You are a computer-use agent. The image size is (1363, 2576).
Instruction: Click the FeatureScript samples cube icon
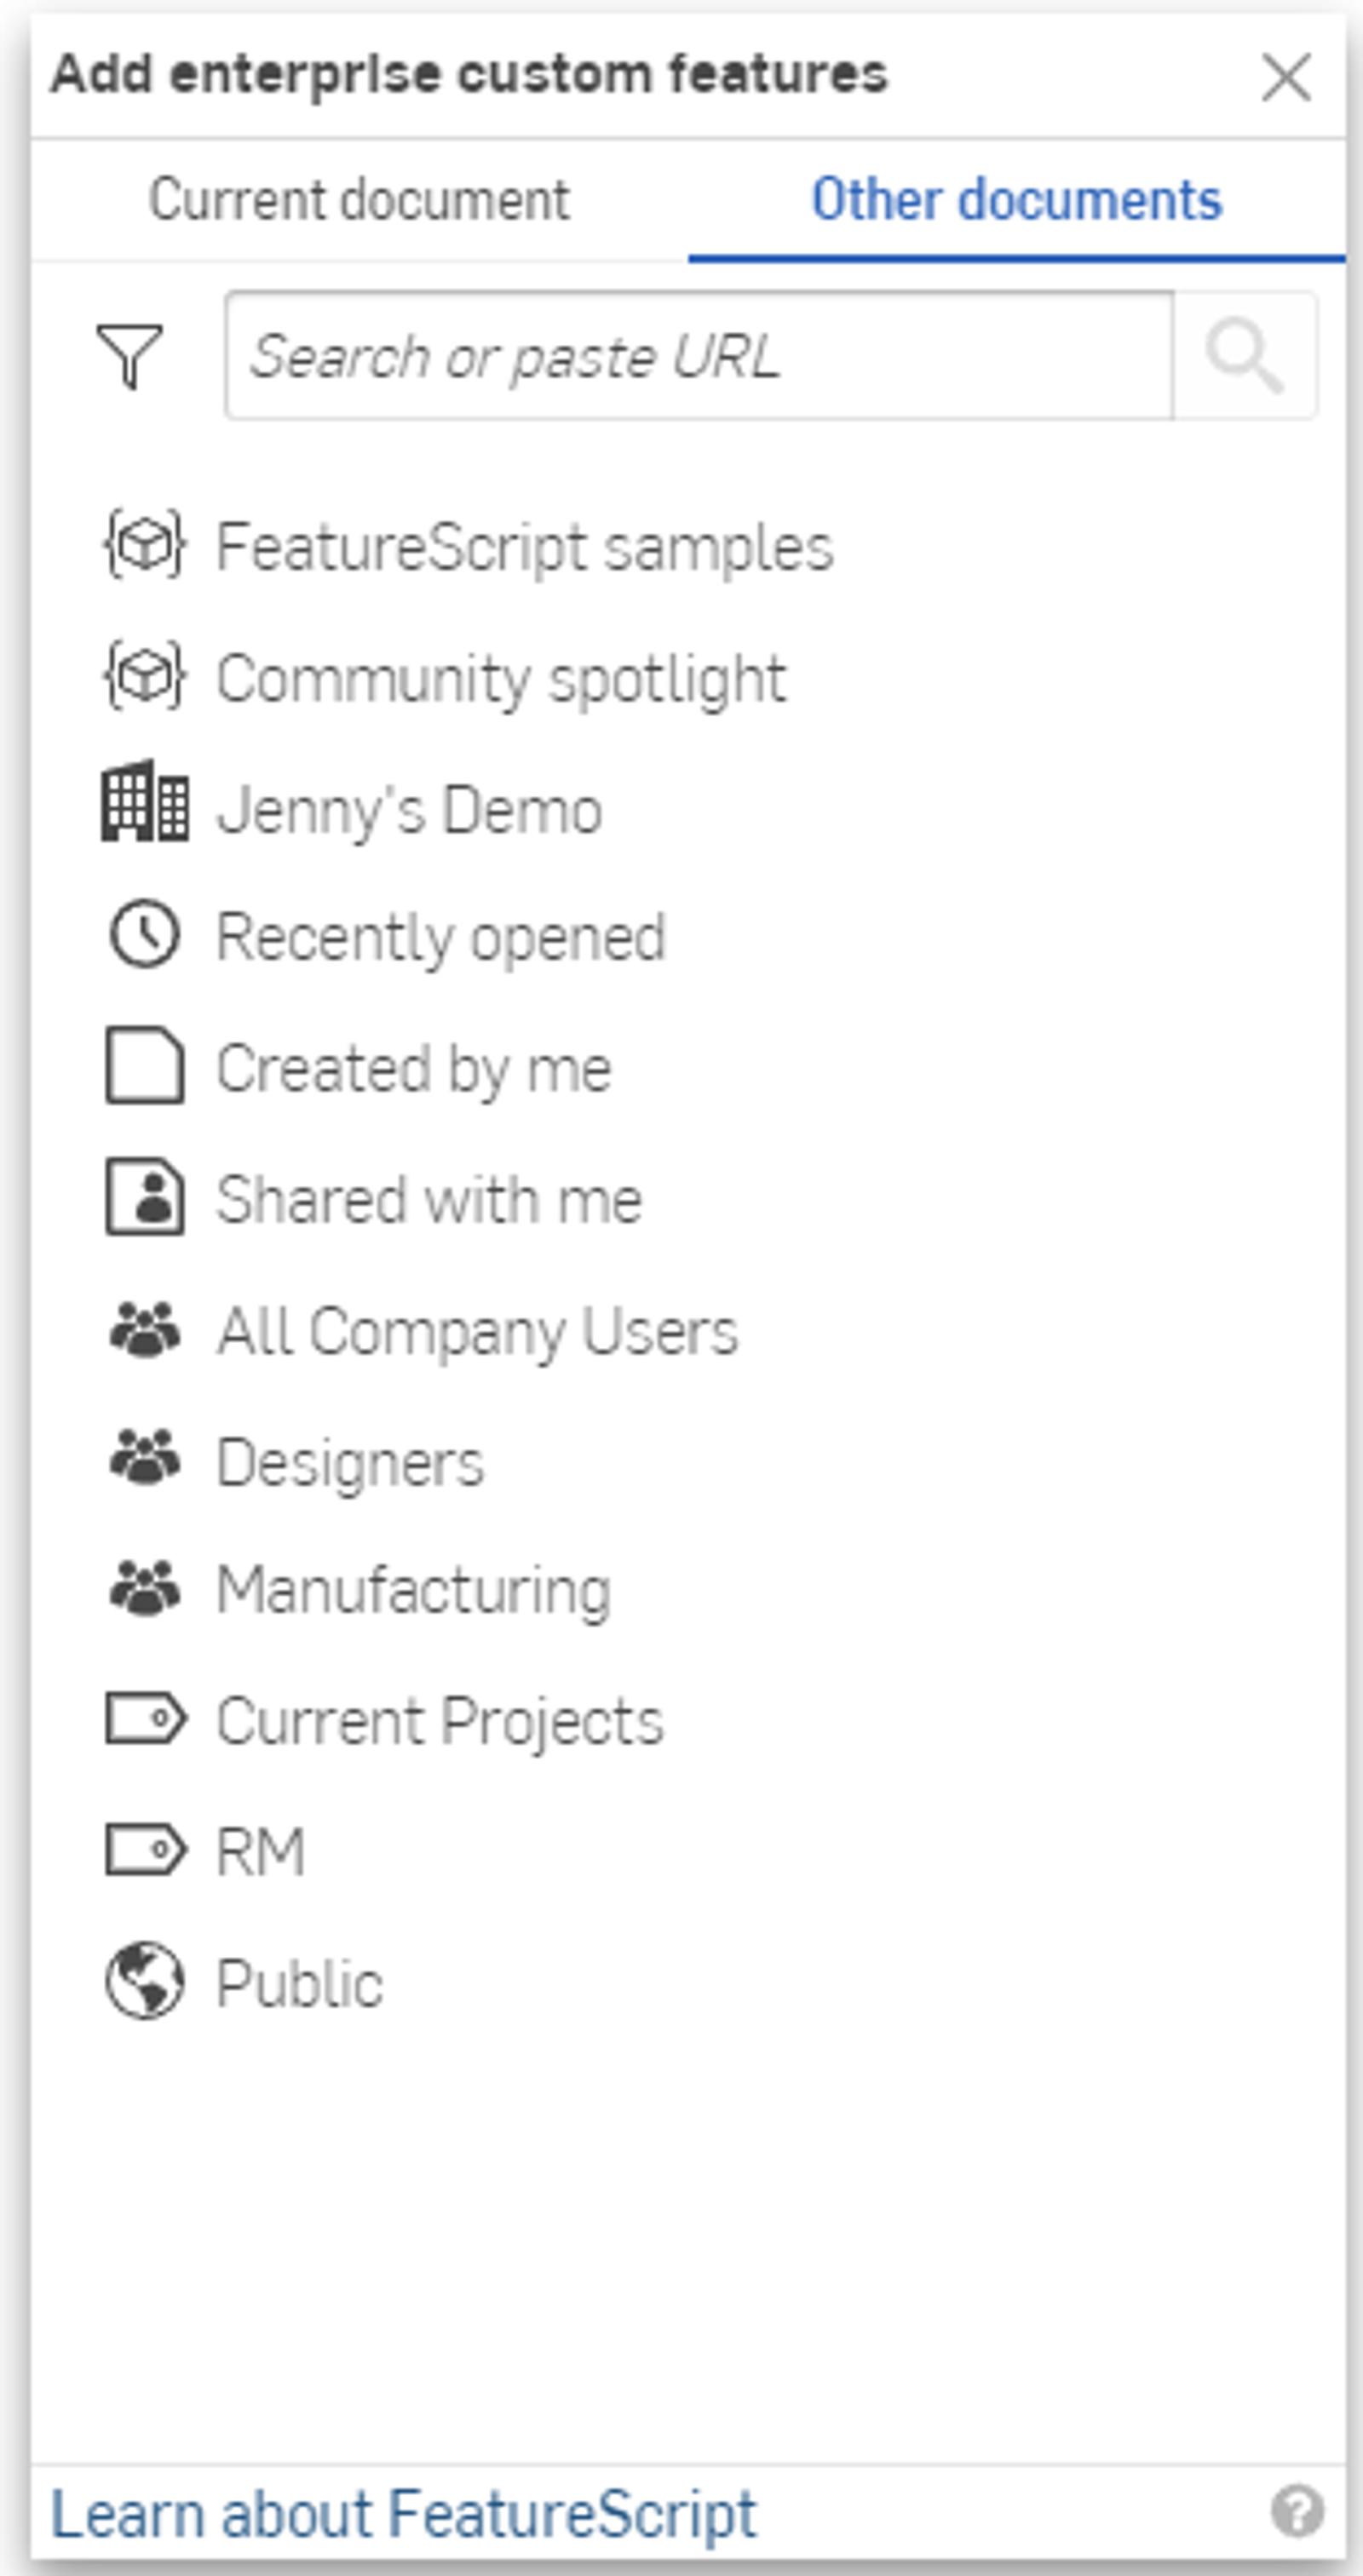click(145, 545)
